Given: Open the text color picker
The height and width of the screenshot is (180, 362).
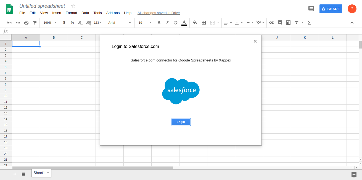Looking at the screenshot, I should 184,23.
